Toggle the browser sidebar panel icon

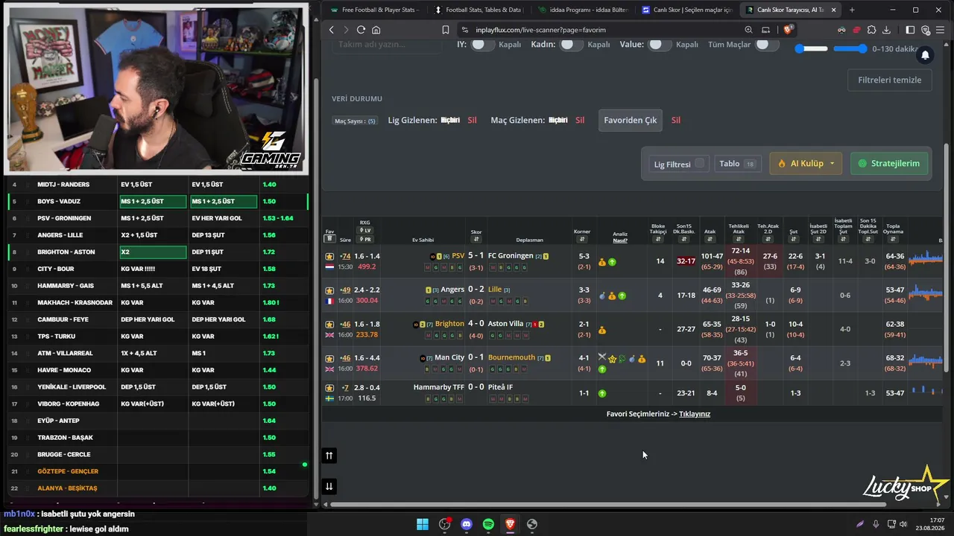910,30
